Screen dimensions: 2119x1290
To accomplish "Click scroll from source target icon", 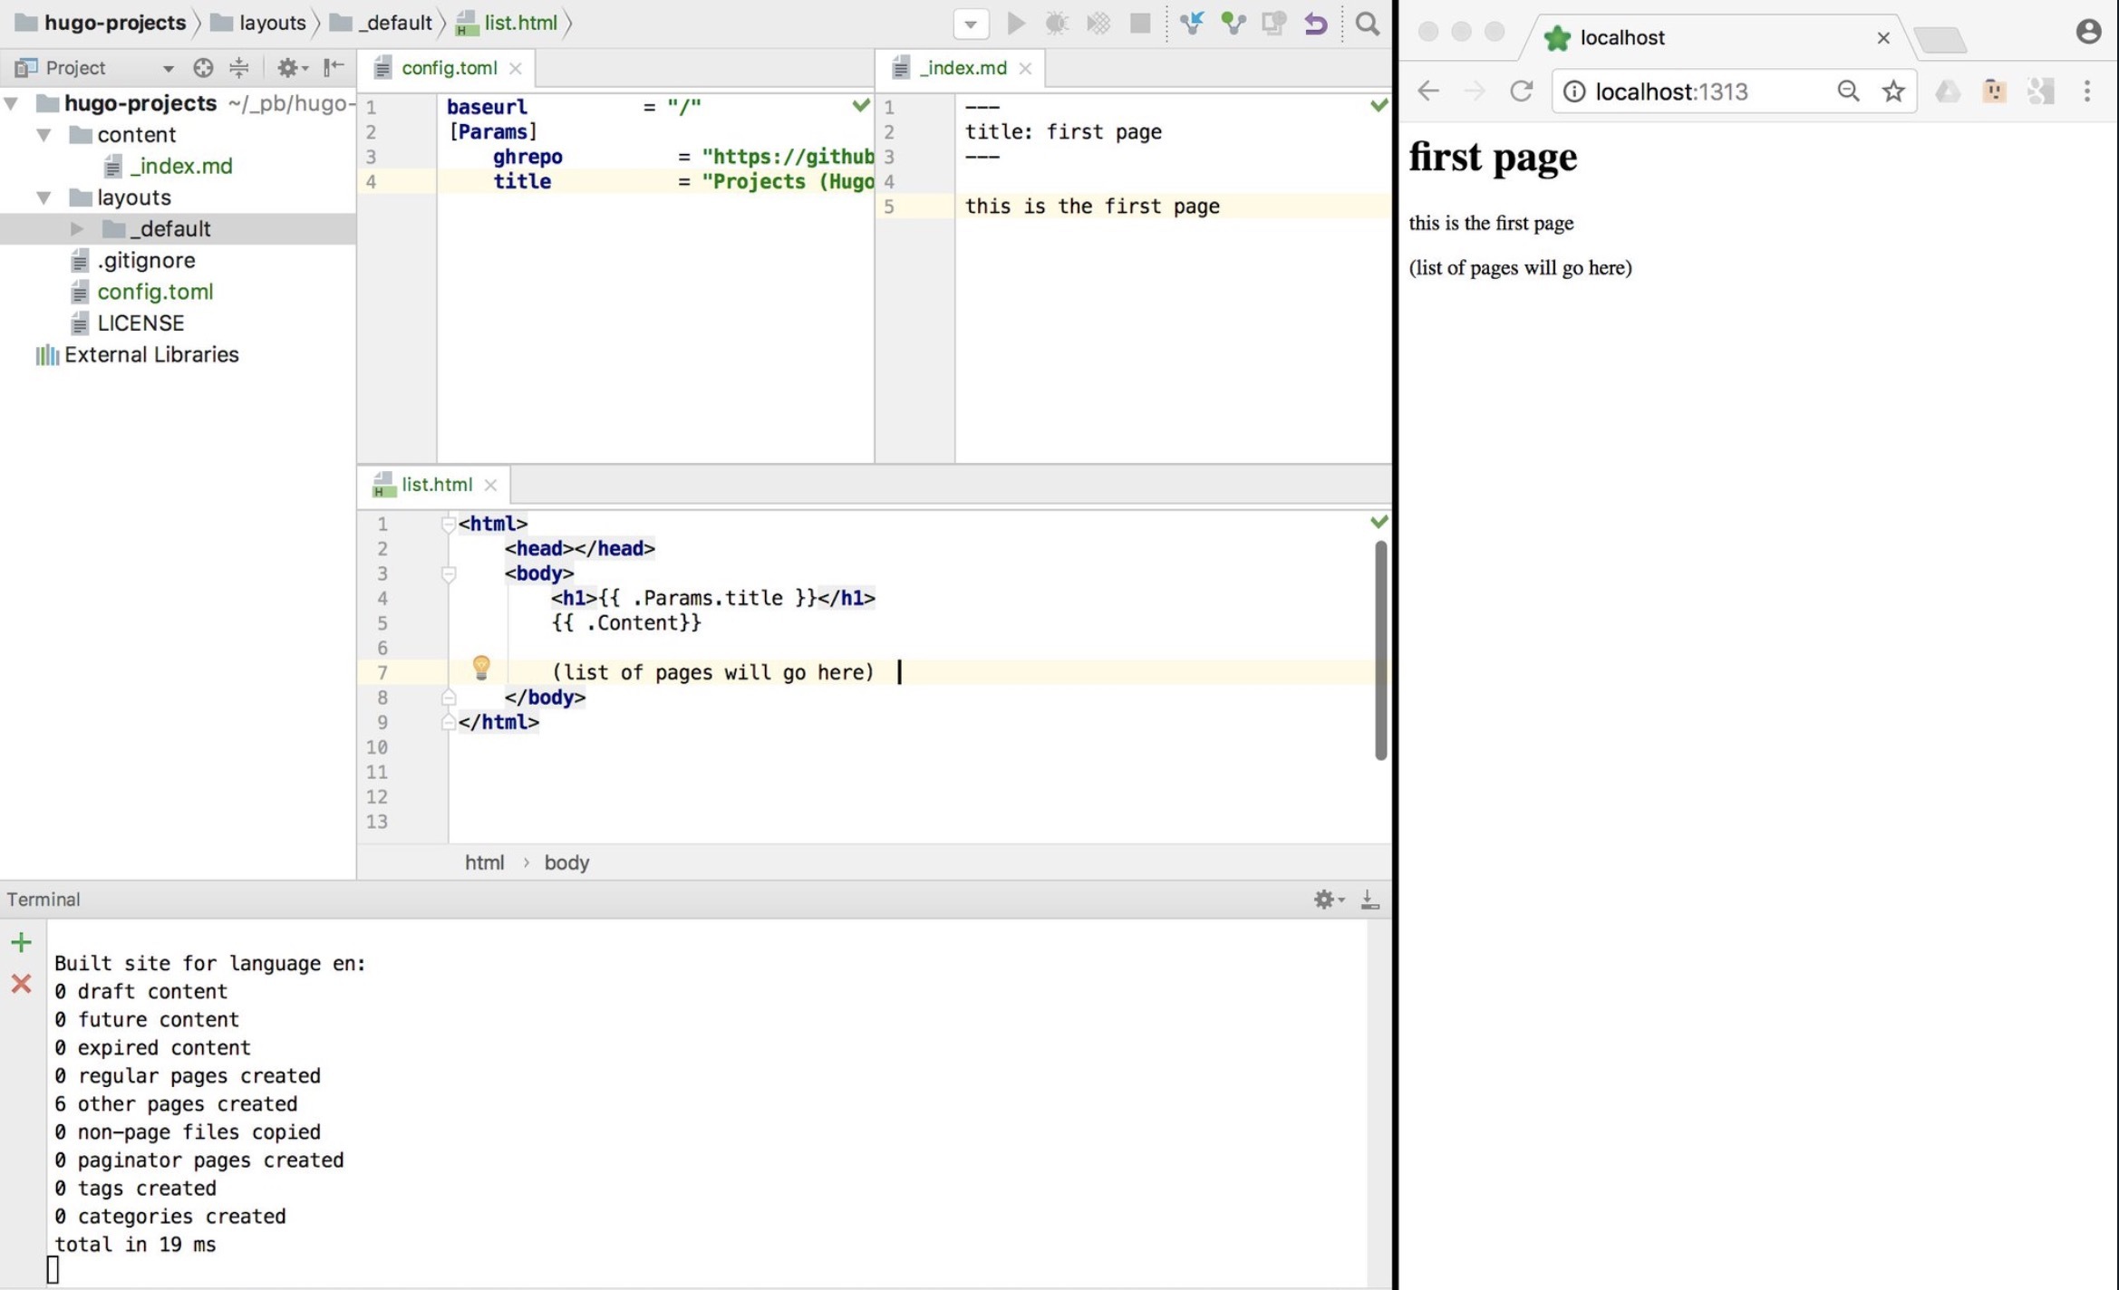I will click(203, 68).
